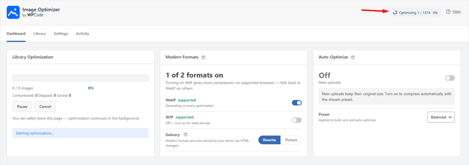Select the Rewrite delivery option
Viewport: 469px width, 165px height.
point(269,140)
